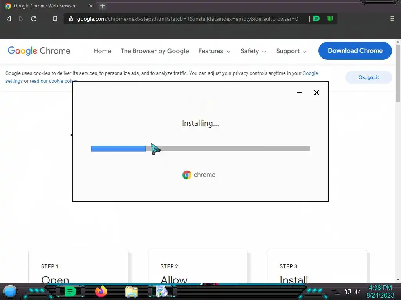Minimize the Chrome installer dialog
The image size is (401, 300).
pyautogui.click(x=300, y=93)
